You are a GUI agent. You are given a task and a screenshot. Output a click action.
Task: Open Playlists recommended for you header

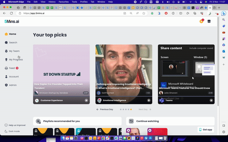[77, 121]
